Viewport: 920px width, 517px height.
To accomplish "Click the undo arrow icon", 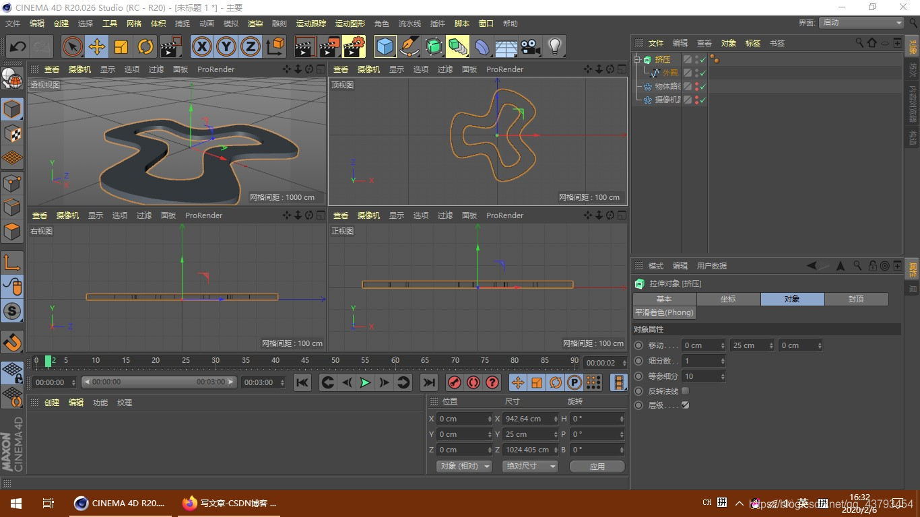I will point(18,47).
